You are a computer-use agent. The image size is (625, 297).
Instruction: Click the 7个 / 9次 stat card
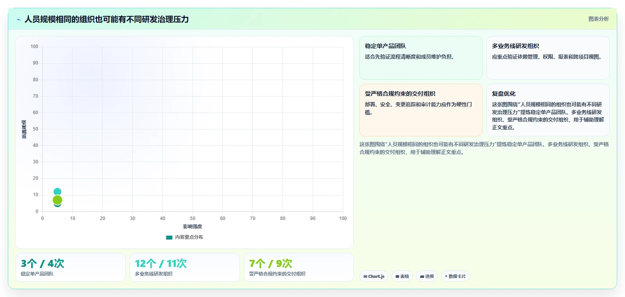(299, 267)
